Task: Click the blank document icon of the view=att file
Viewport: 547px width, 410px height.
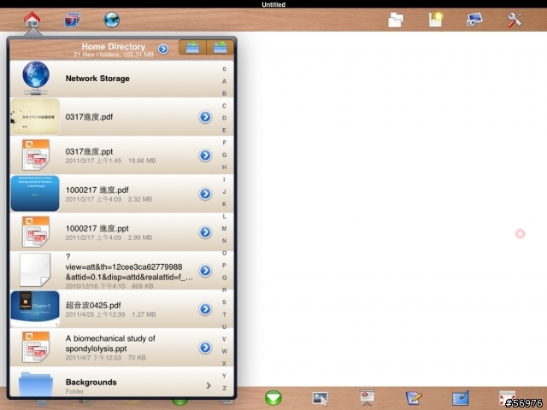Action: 35,270
